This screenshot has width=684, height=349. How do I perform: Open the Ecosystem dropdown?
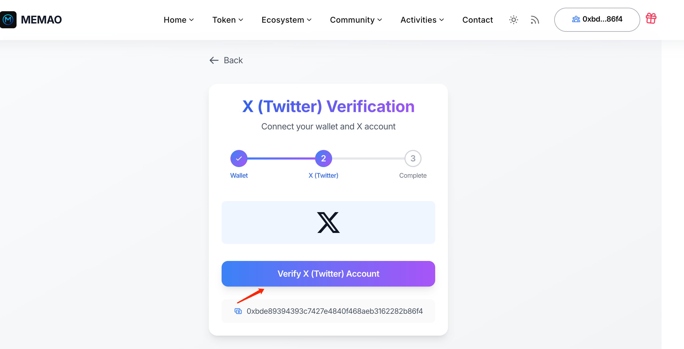coord(286,20)
